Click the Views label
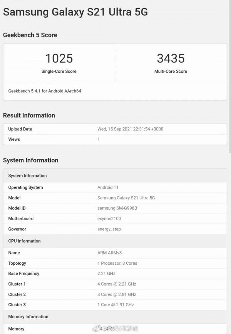 tap(14, 139)
